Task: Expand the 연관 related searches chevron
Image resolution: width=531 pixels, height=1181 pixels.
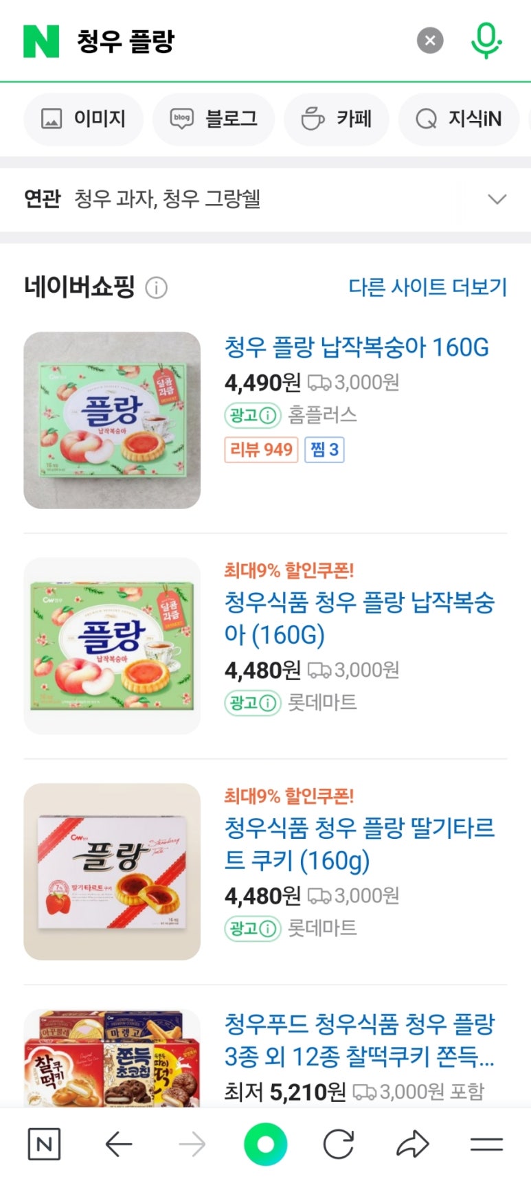Action: click(497, 199)
